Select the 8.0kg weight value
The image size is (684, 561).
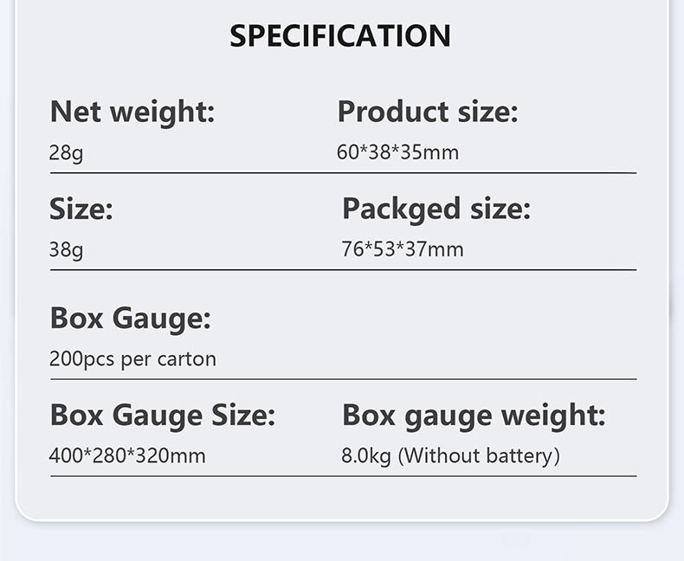pyautogui.click(x=366, y=455)
